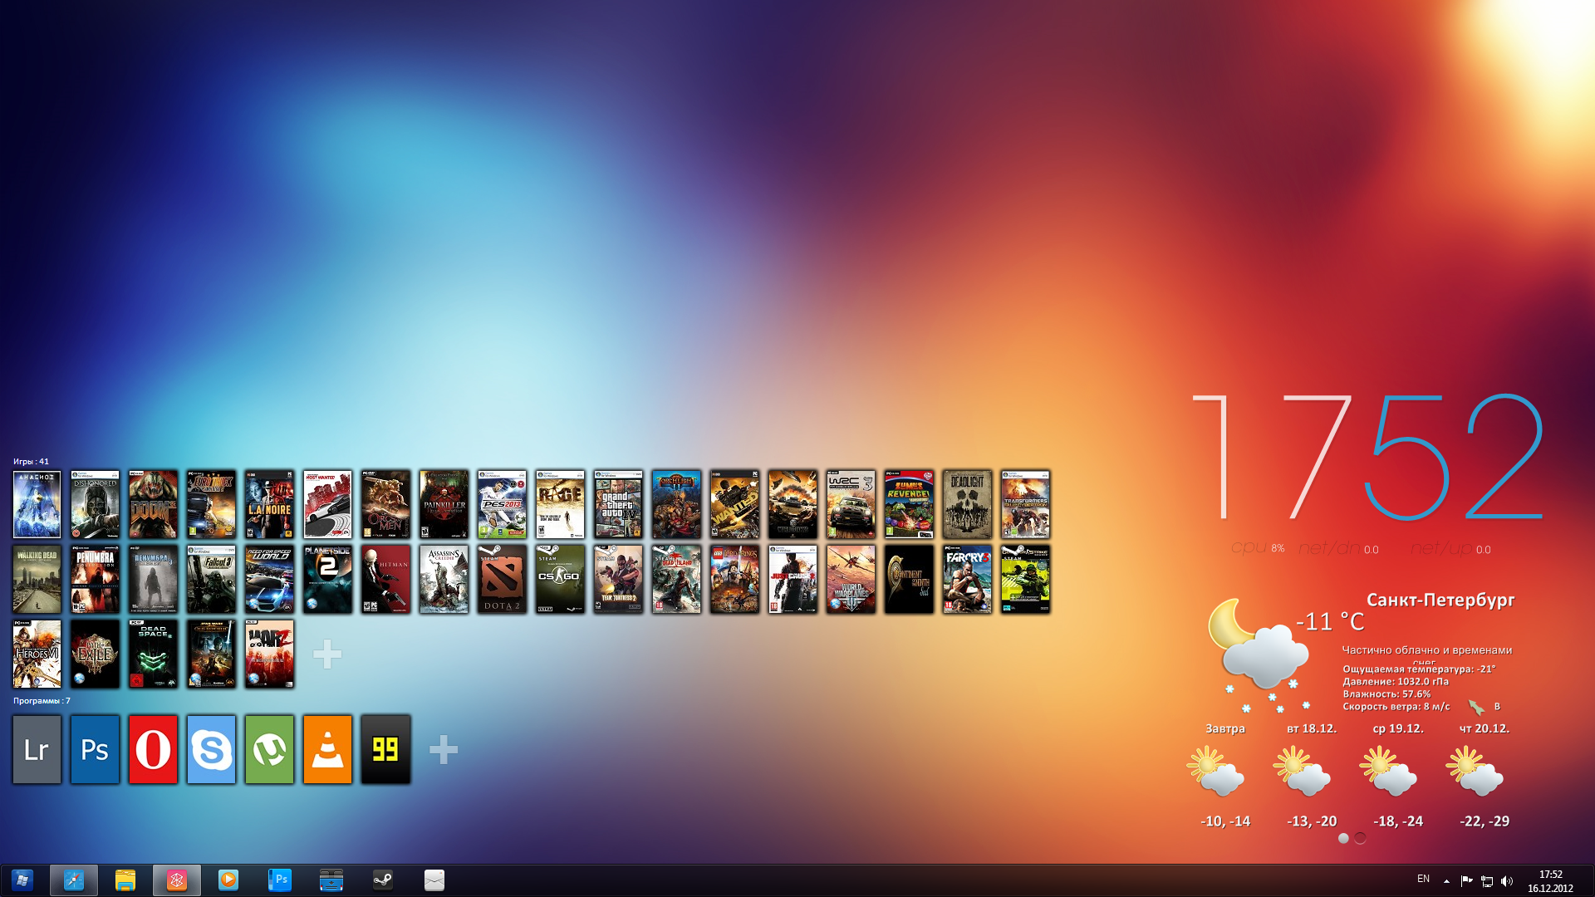Open the mail envelope taskbar icon

434,880
